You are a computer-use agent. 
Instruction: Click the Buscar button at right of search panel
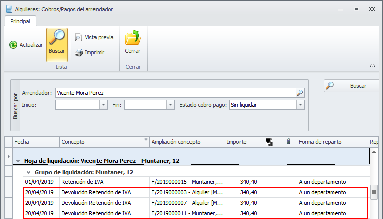[352, 86]
